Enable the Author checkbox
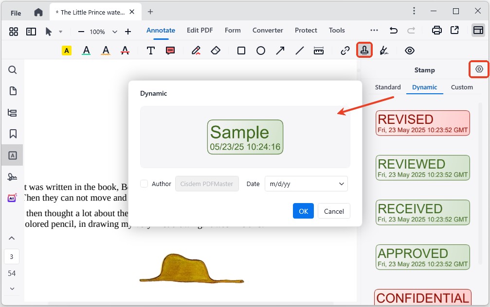The image size is (490, 307). click(x=144, y=184)
